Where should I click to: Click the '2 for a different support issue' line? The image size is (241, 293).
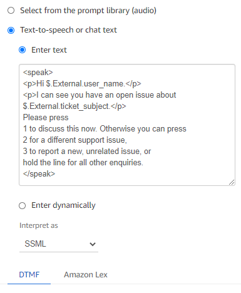pos(75,140)
